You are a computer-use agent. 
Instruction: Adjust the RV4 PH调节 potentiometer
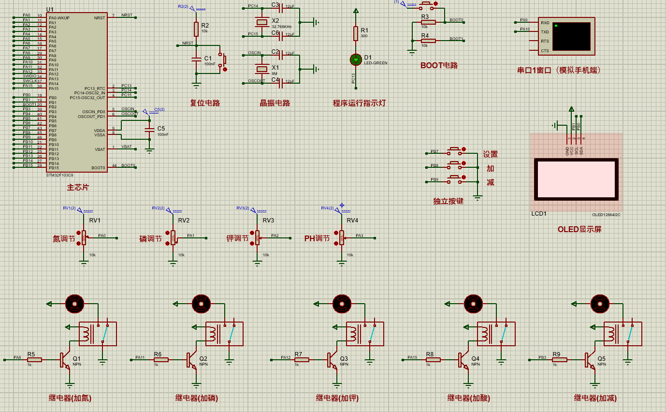pos(341,237)
